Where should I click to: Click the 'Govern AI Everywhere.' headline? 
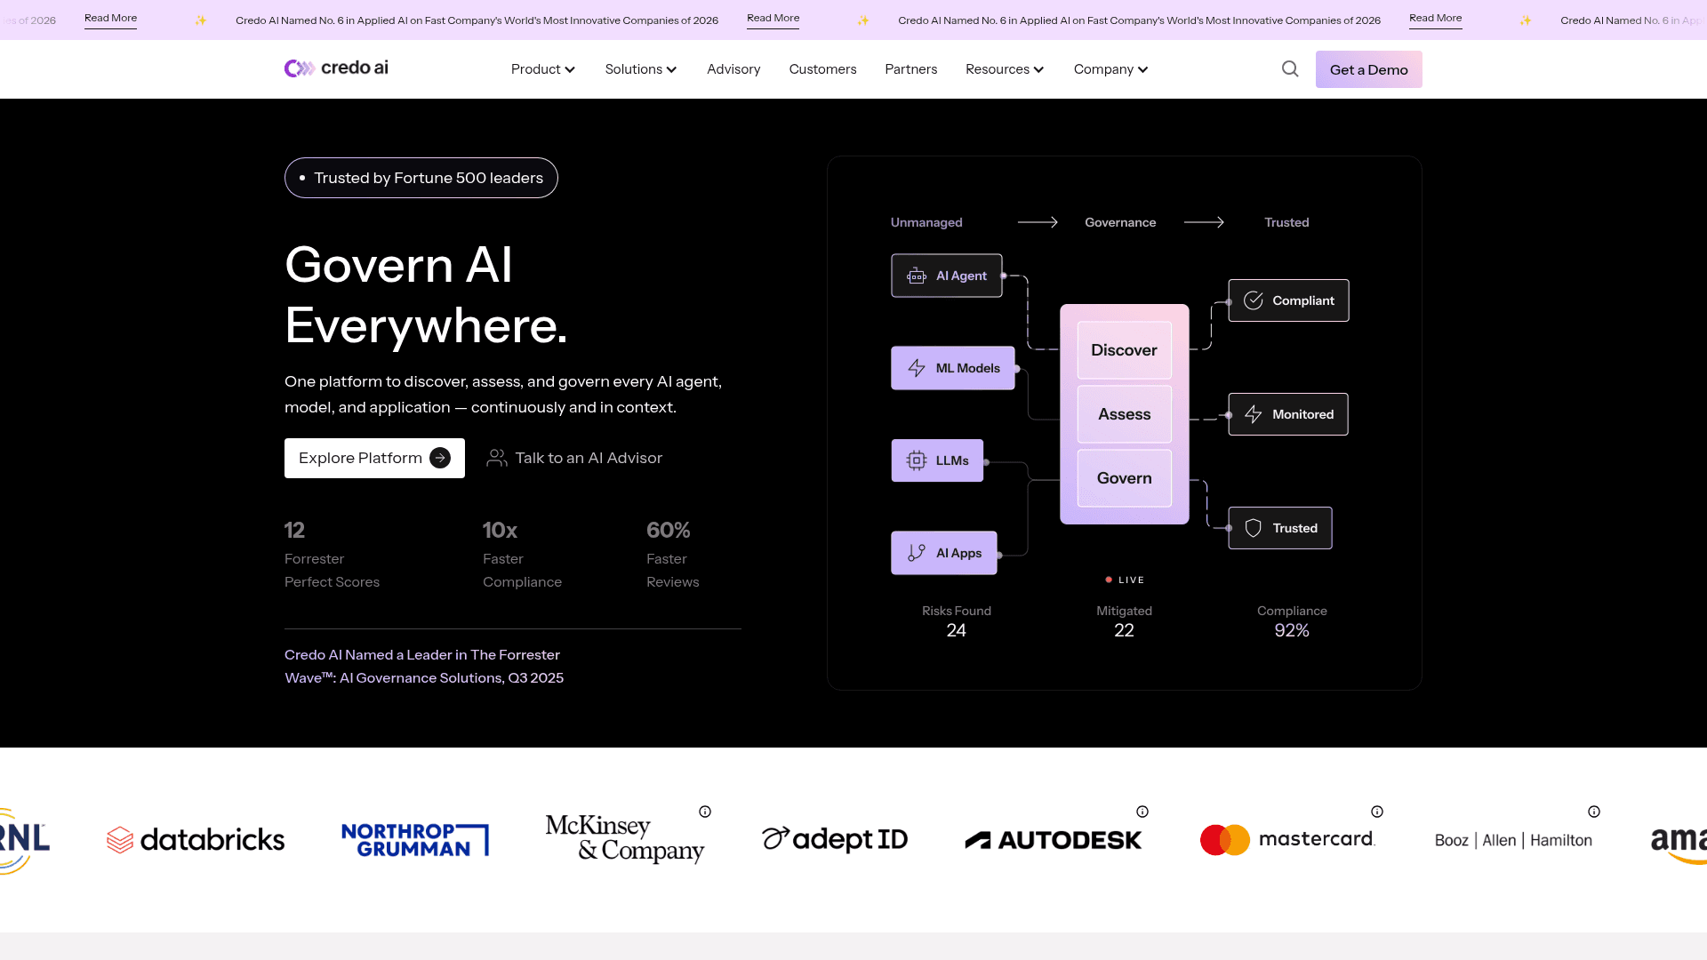click(x=426, y=295)
